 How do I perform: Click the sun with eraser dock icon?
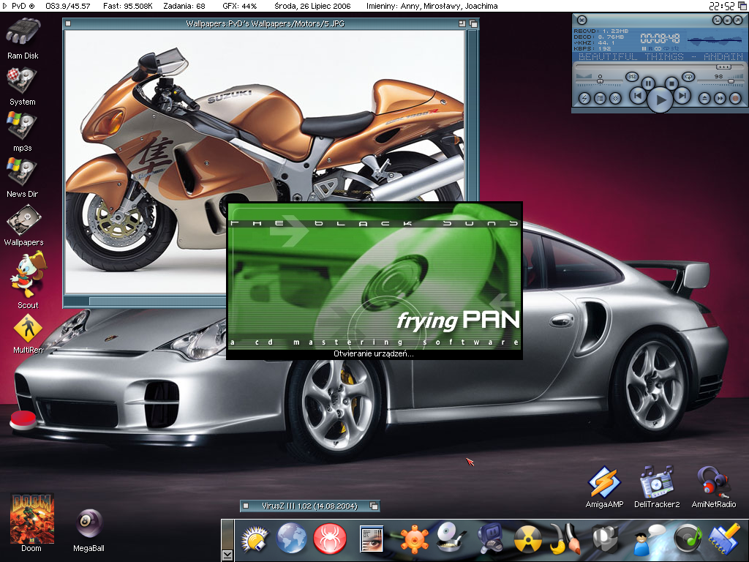click(x=255, y=539)
